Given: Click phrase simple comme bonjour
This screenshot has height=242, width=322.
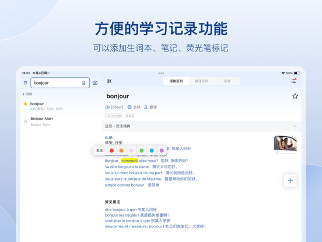Looking at the screenshot, I should 124,185.
